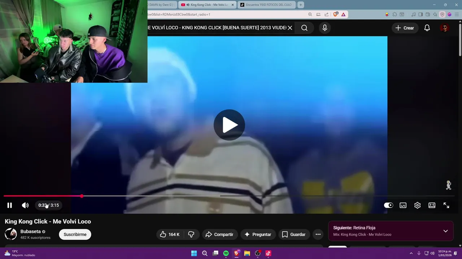This screenshot has width=462, height=259.
Task: Open more actions three-dot menu
Action: pyautogui.click(x=318, y=235)
